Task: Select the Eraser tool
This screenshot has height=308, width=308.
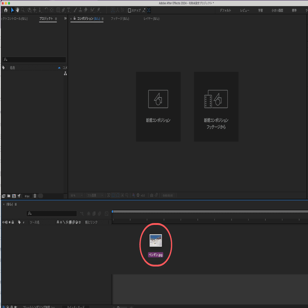Action: point(86,10)
